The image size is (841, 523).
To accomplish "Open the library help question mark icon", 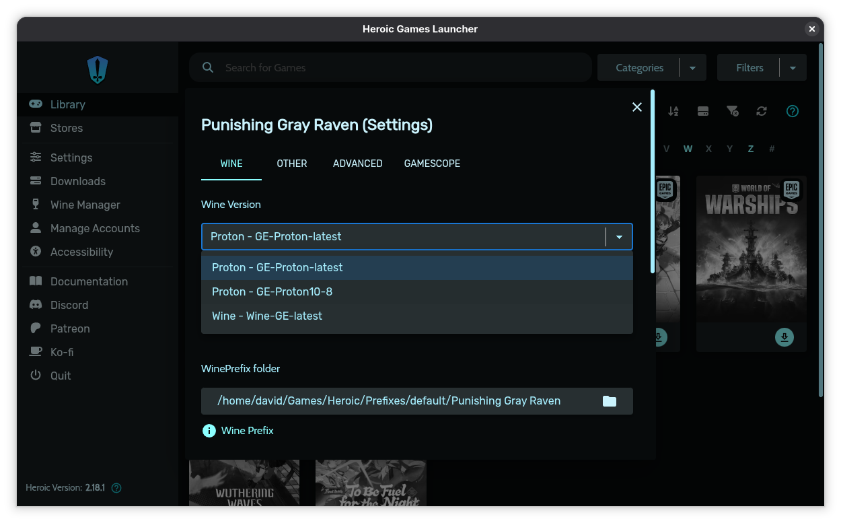I will pyautogui.click(x=793, y=111).
